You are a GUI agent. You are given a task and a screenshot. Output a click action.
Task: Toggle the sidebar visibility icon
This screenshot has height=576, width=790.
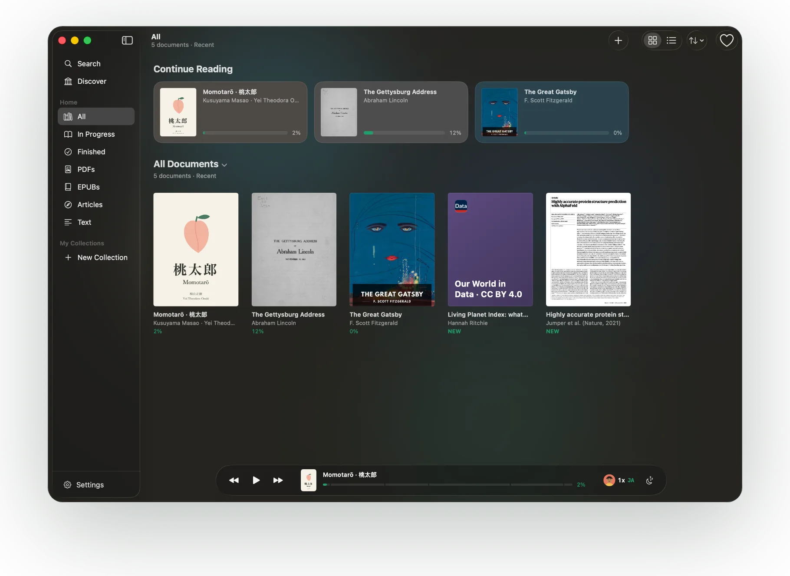[x=127, y=40]
